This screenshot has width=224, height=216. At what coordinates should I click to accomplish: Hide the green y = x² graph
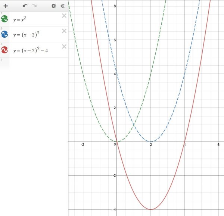(x=5, y=19)
